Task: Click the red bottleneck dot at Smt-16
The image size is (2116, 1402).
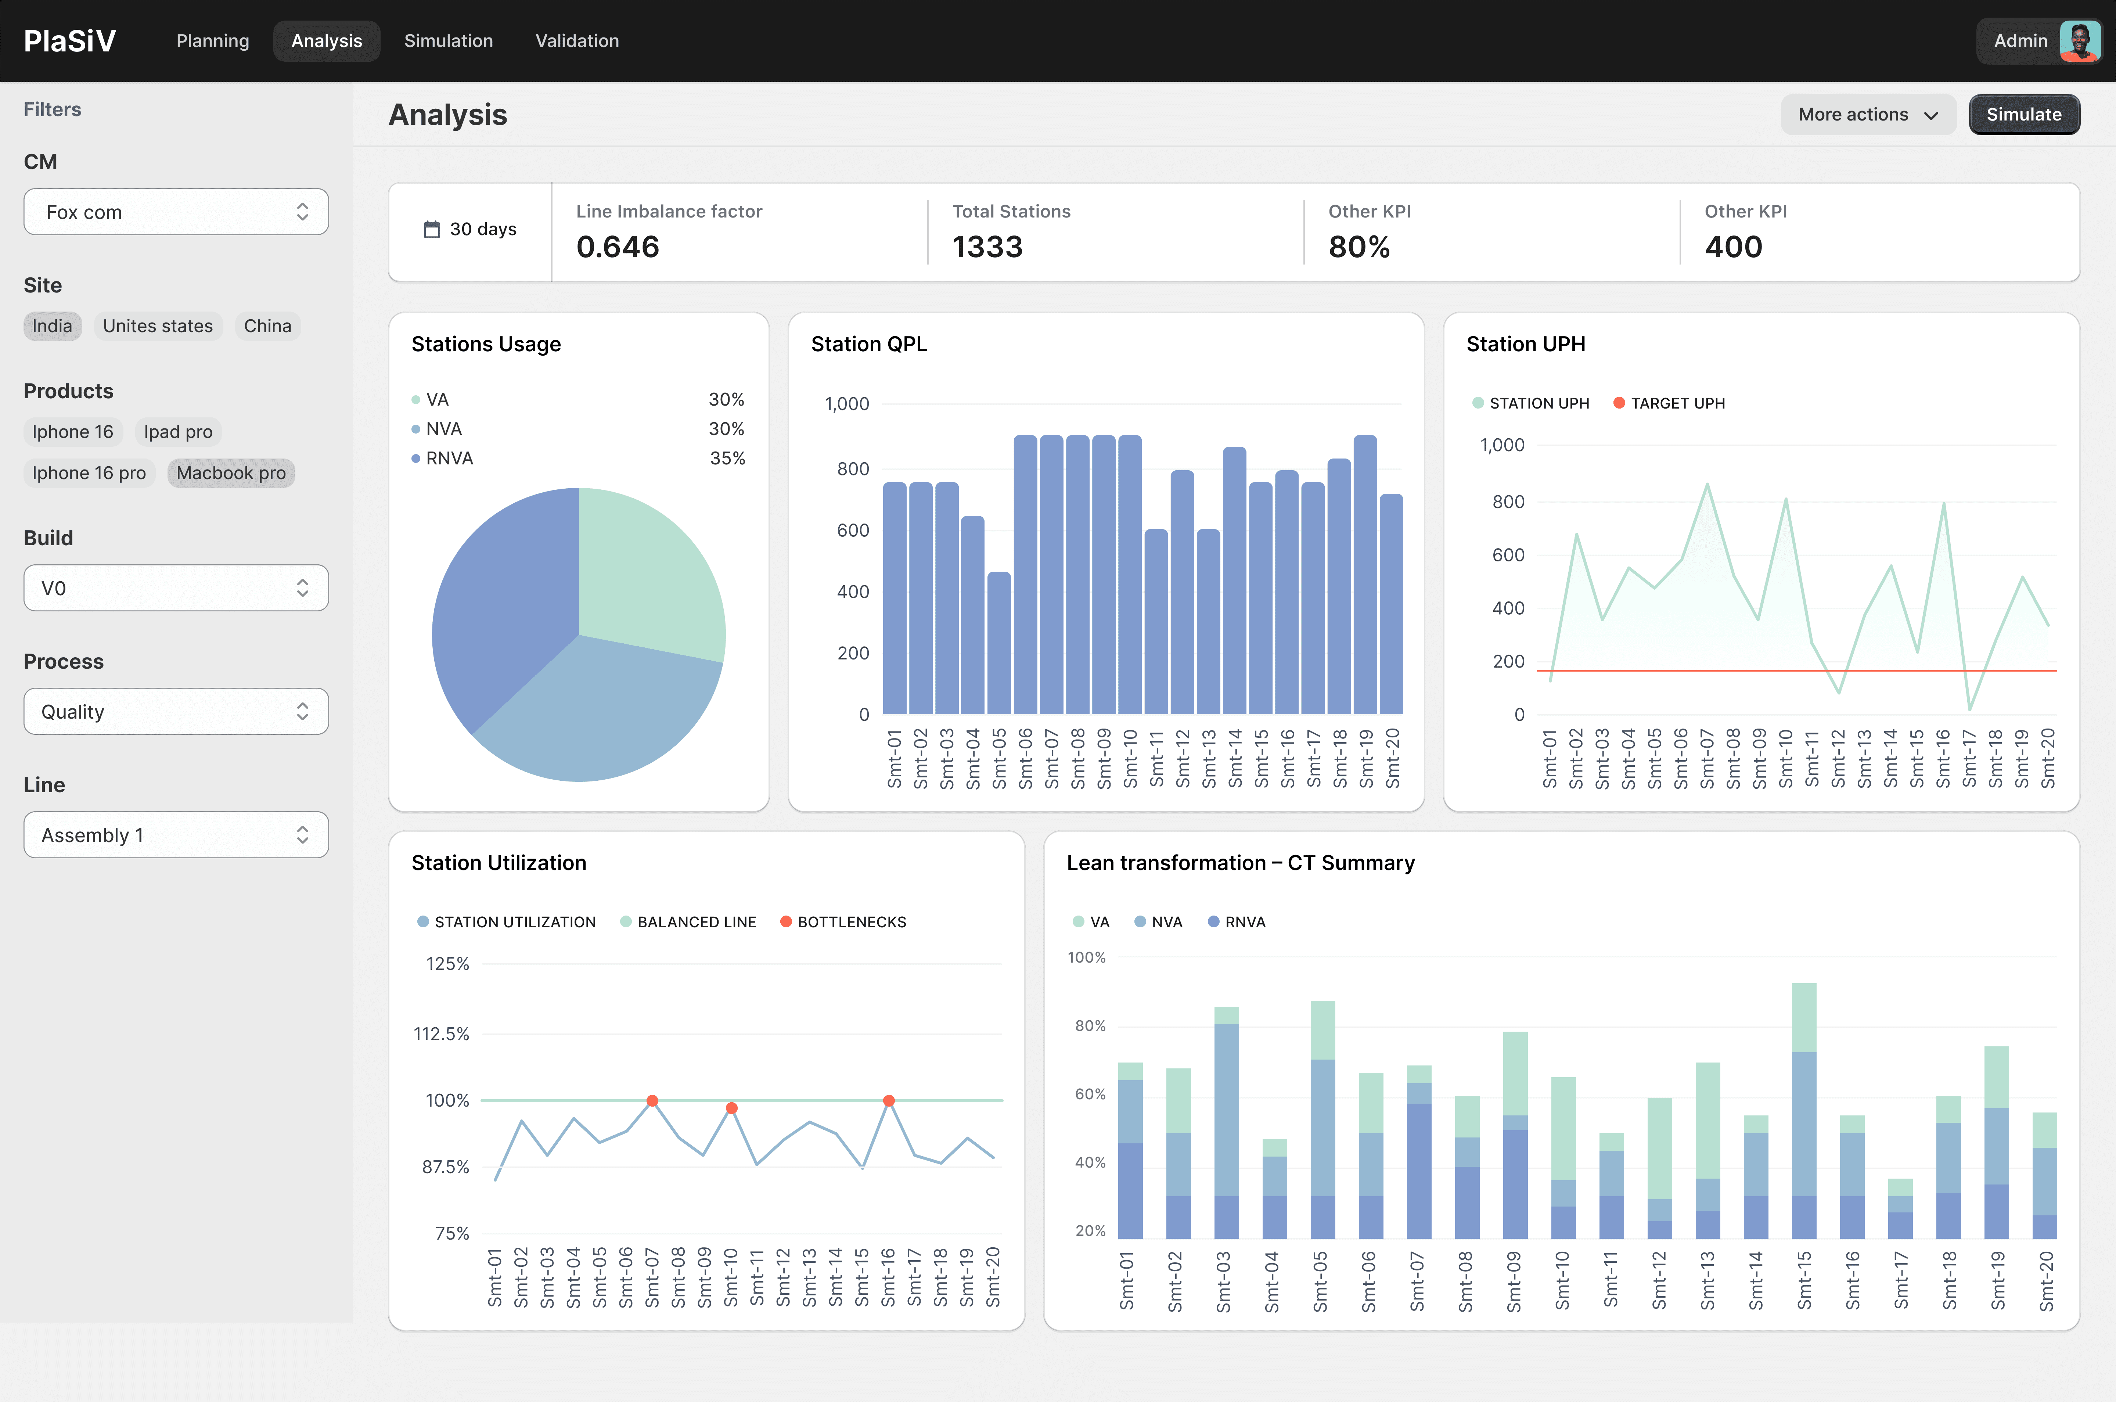Action: tap(889, 1101)
